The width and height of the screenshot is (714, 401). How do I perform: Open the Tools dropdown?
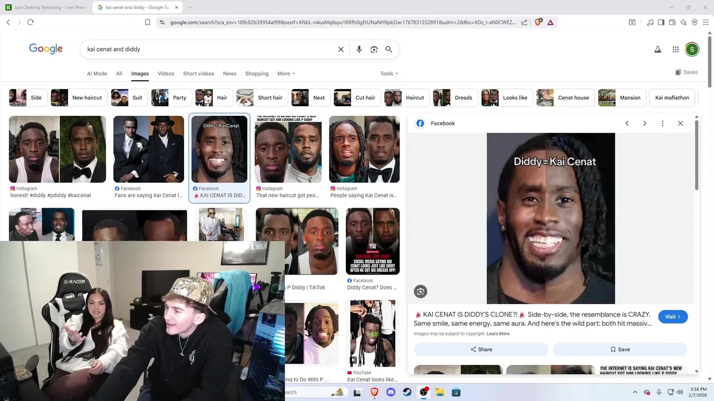pos(389,74)
